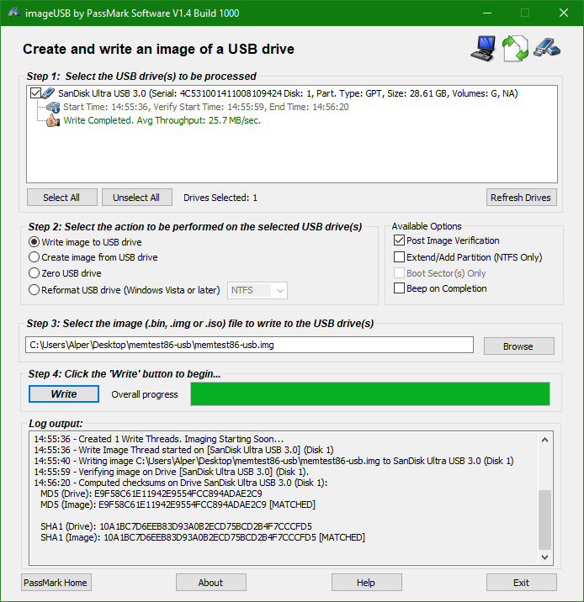Image resolution: width=584 pixels, height=602 pixels.
Task: Uncheck the SanDisk Ultra USB 3.0 drive
Action: coord(35,93)
